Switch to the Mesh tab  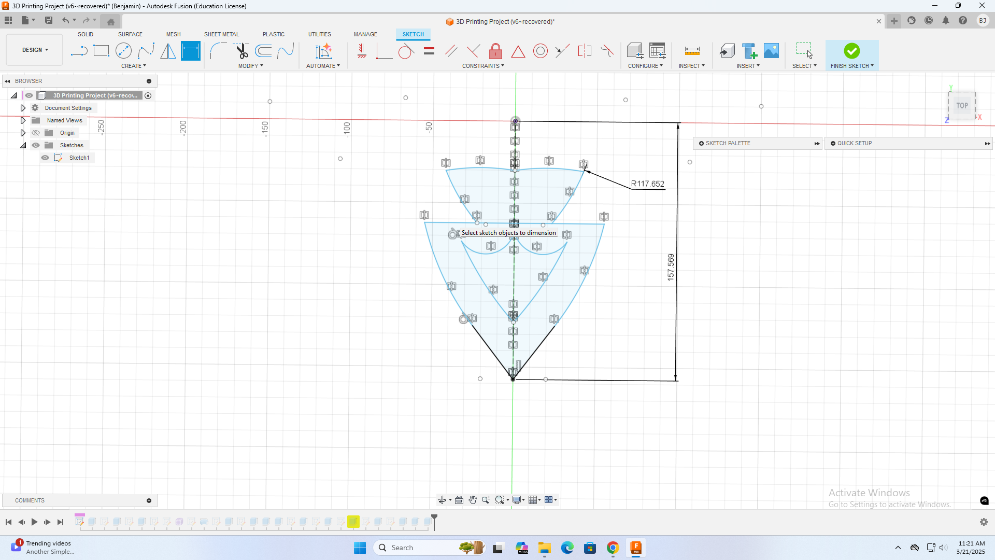pos(174,34)
